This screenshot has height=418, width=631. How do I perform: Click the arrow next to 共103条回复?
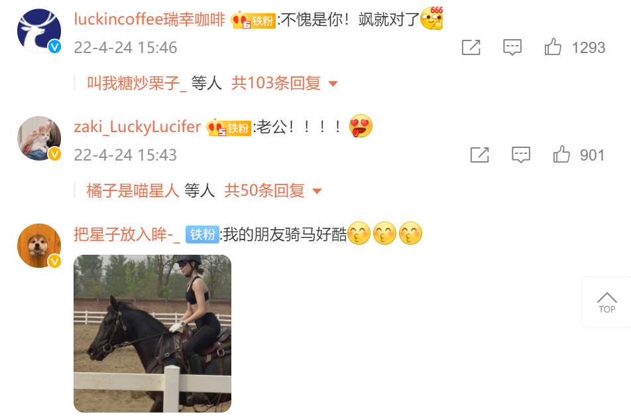[x=333, y=84]
